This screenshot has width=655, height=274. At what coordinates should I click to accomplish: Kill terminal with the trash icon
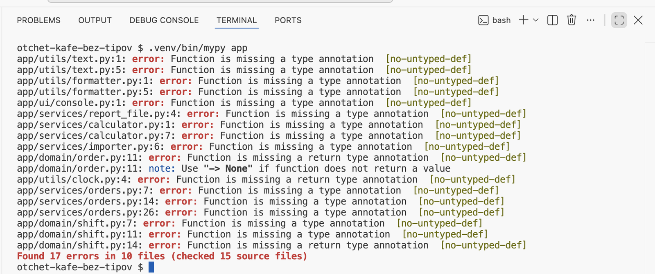tap(571, 20)
